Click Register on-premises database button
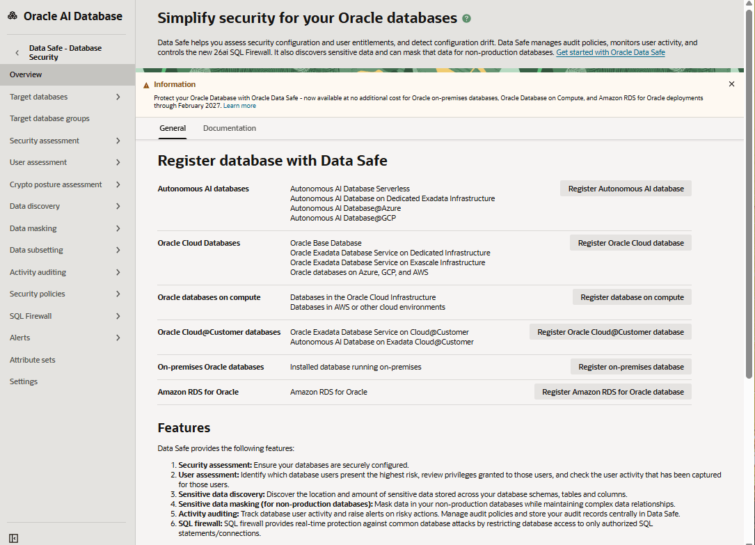 pyautogui.click(x=630, y=367)
